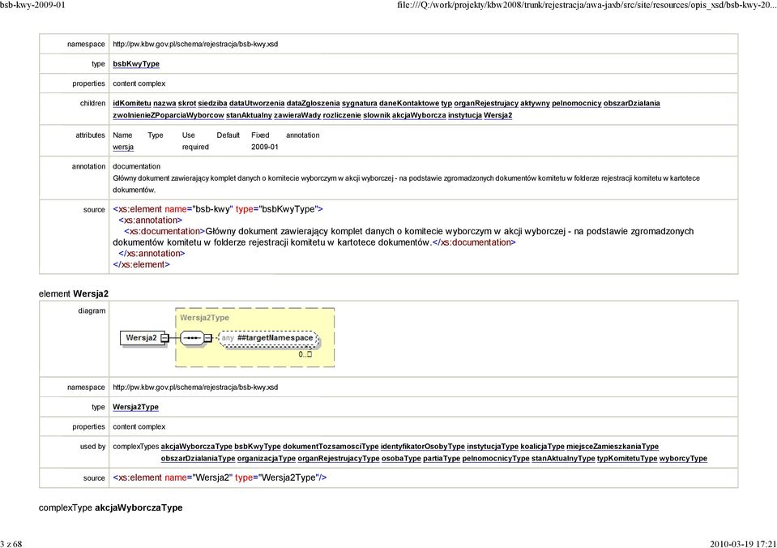Click the typ child link

click(446, 103)
